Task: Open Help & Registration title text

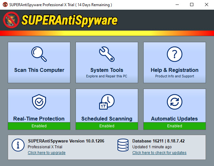Action: (x=175, y=70)
